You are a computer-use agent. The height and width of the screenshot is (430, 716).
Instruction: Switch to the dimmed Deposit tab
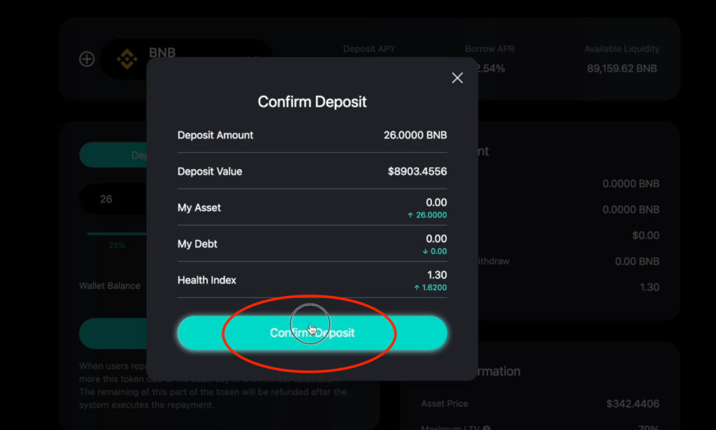pos(114,155)
